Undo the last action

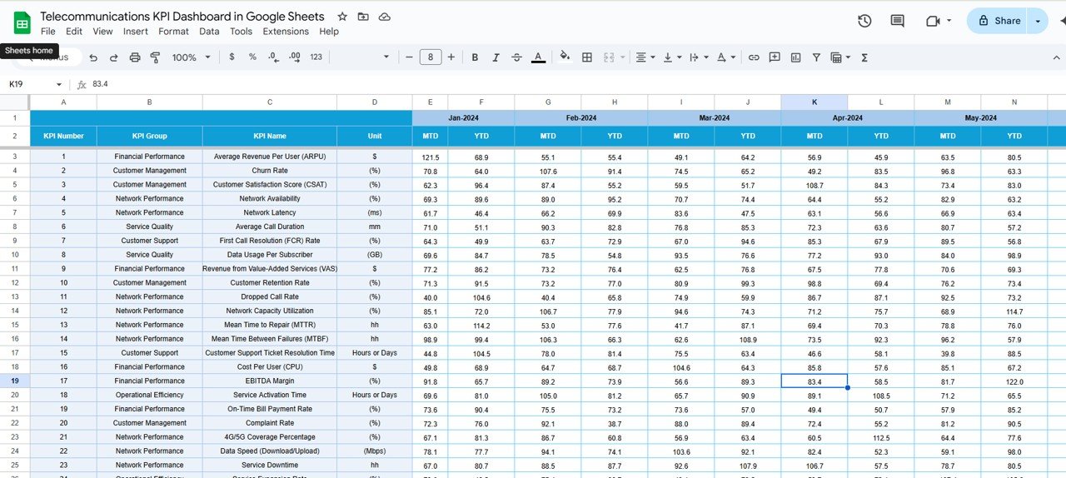(93, 57)
